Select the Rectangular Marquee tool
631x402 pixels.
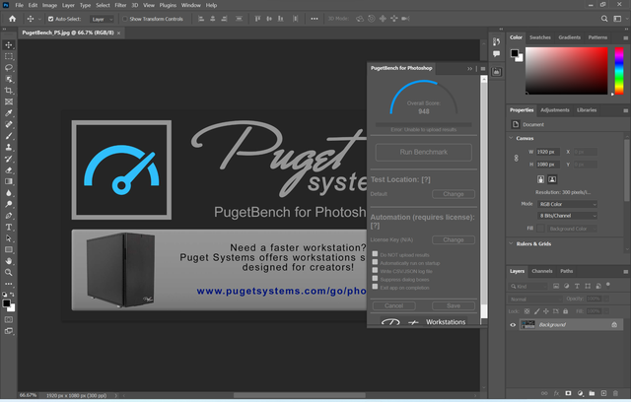tap(9, 56)
